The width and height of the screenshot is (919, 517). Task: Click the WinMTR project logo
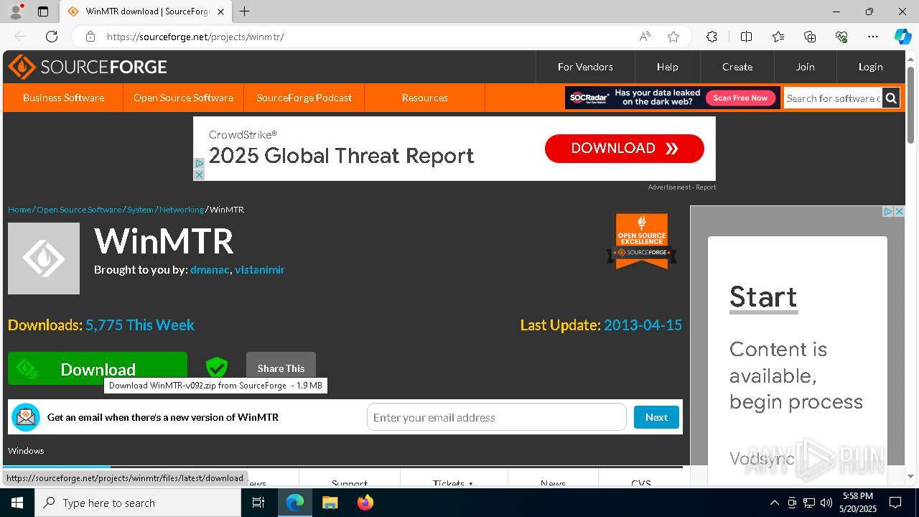44,258
